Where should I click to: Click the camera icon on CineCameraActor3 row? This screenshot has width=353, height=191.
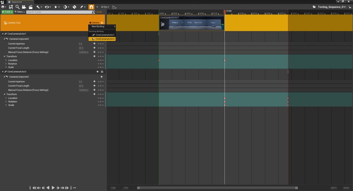point(102,72)
